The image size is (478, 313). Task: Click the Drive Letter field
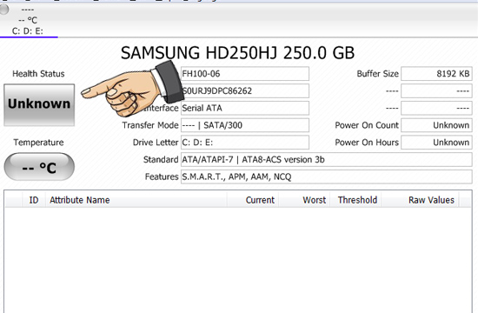coord(245,143)
